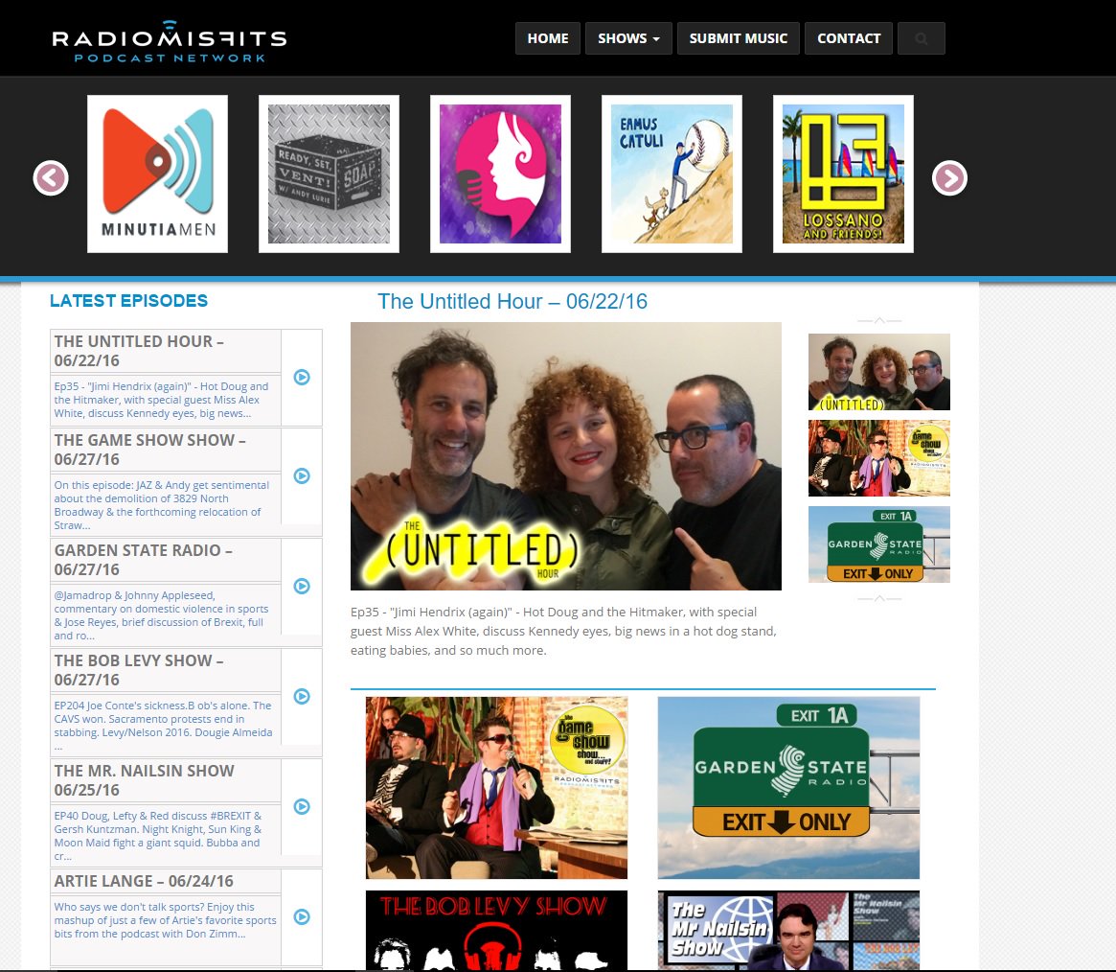Open The Mr. Nailsin Show 06/25/16 sidebar title
This screenshot has height=972, width=1116.
[x=144, y=780]
